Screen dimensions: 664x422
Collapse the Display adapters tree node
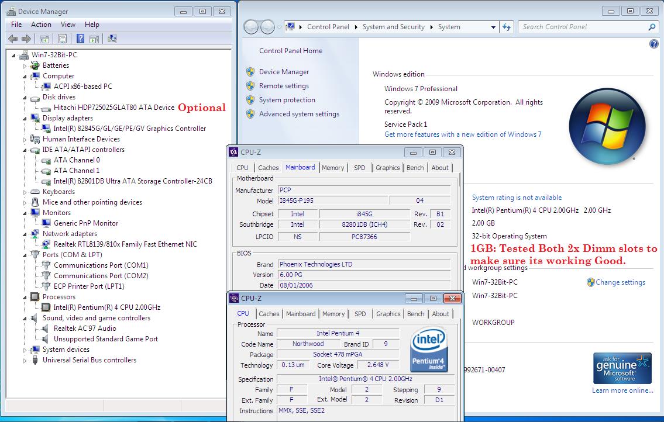(x=25, y=119)
